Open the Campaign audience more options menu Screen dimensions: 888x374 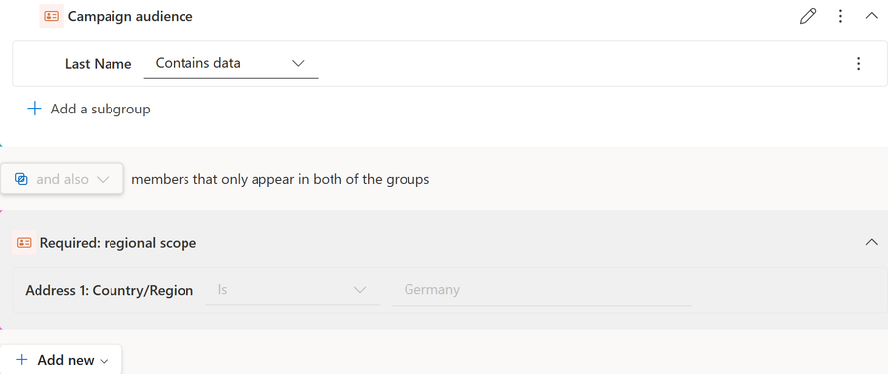[841, 16]
